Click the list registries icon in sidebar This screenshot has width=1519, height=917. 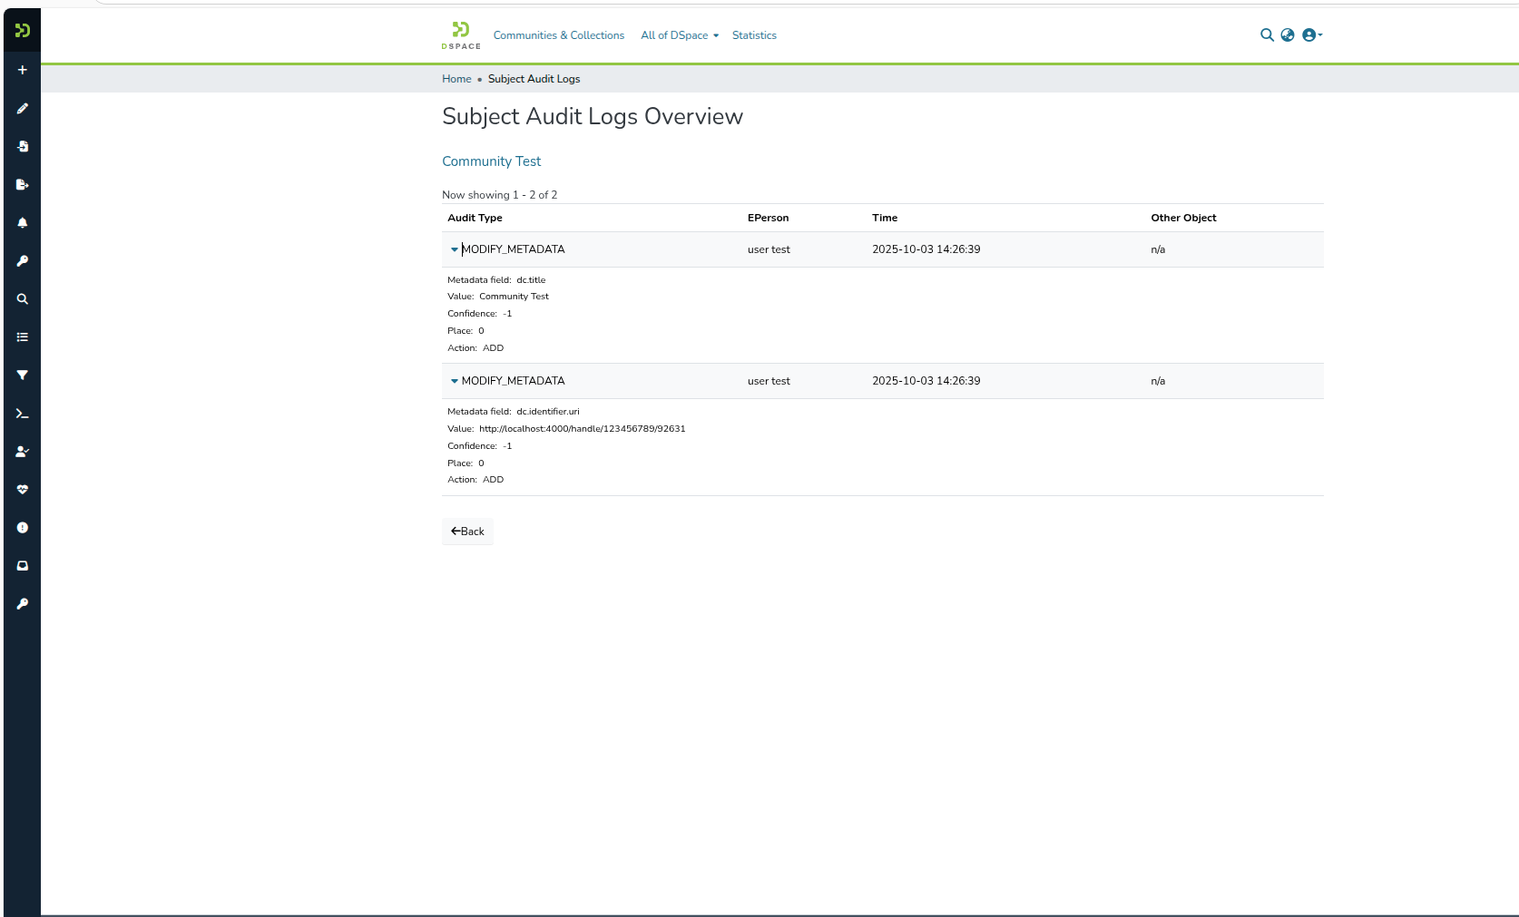[x=23, y=337]
